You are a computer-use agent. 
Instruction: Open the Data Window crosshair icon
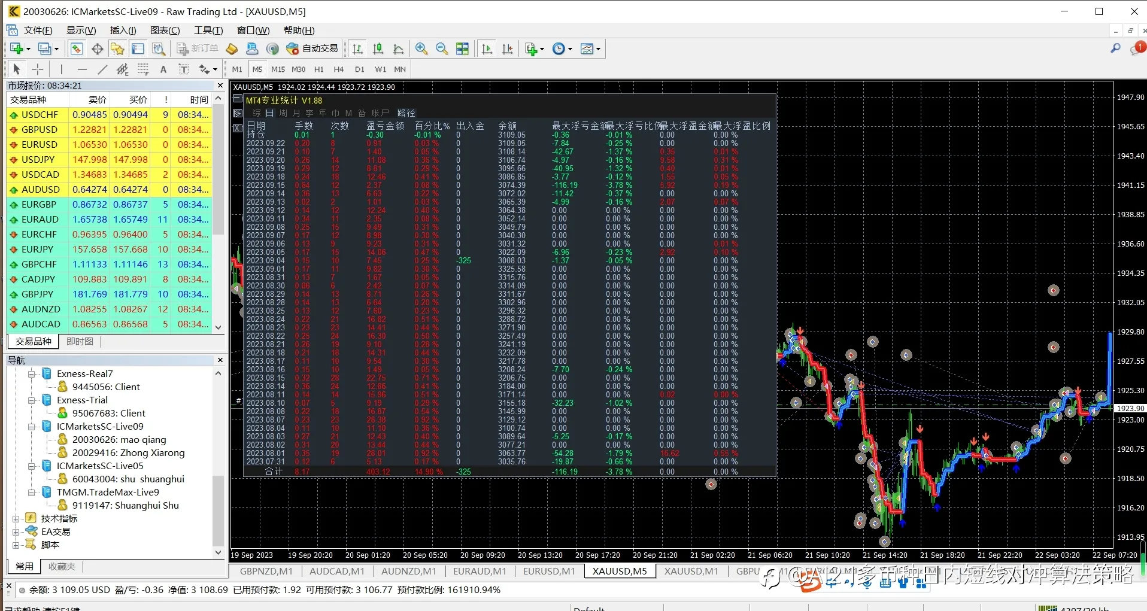(x=97, y=48)
